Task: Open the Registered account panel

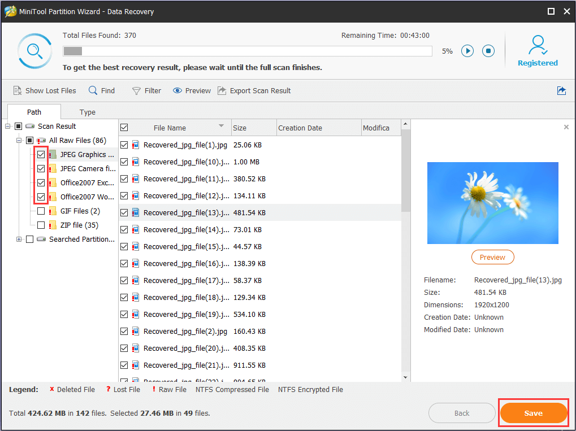Action: 537,50
